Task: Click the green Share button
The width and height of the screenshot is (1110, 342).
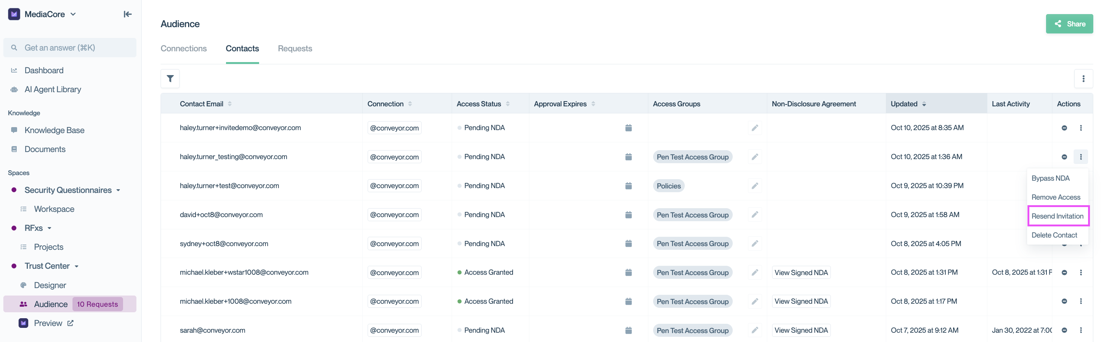Action: pos(1069,24)
